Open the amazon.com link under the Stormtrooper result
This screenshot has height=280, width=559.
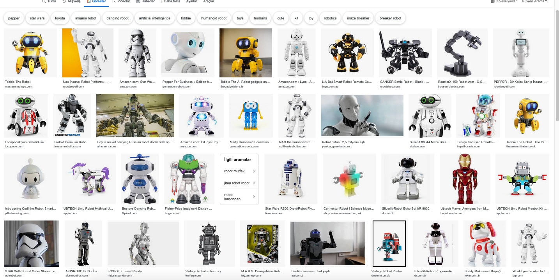(x=128, y=86)
